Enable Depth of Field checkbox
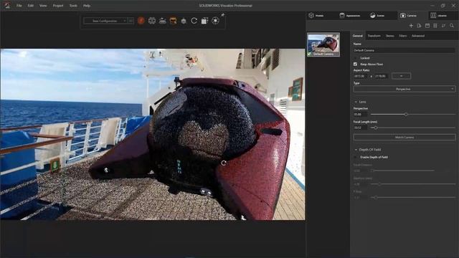 click(x=356, y=157)
